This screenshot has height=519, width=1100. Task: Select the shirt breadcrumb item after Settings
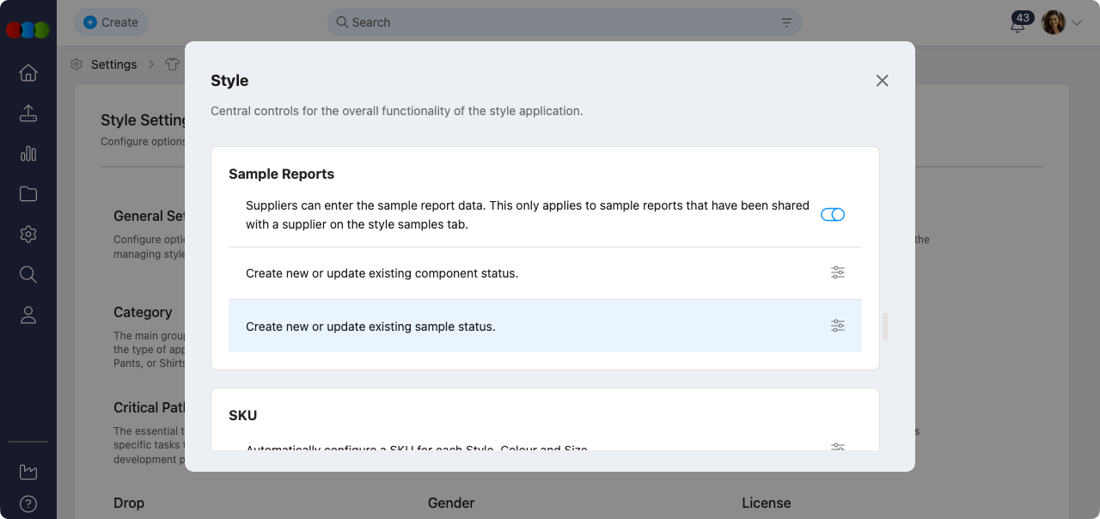[x=172, y=64]
